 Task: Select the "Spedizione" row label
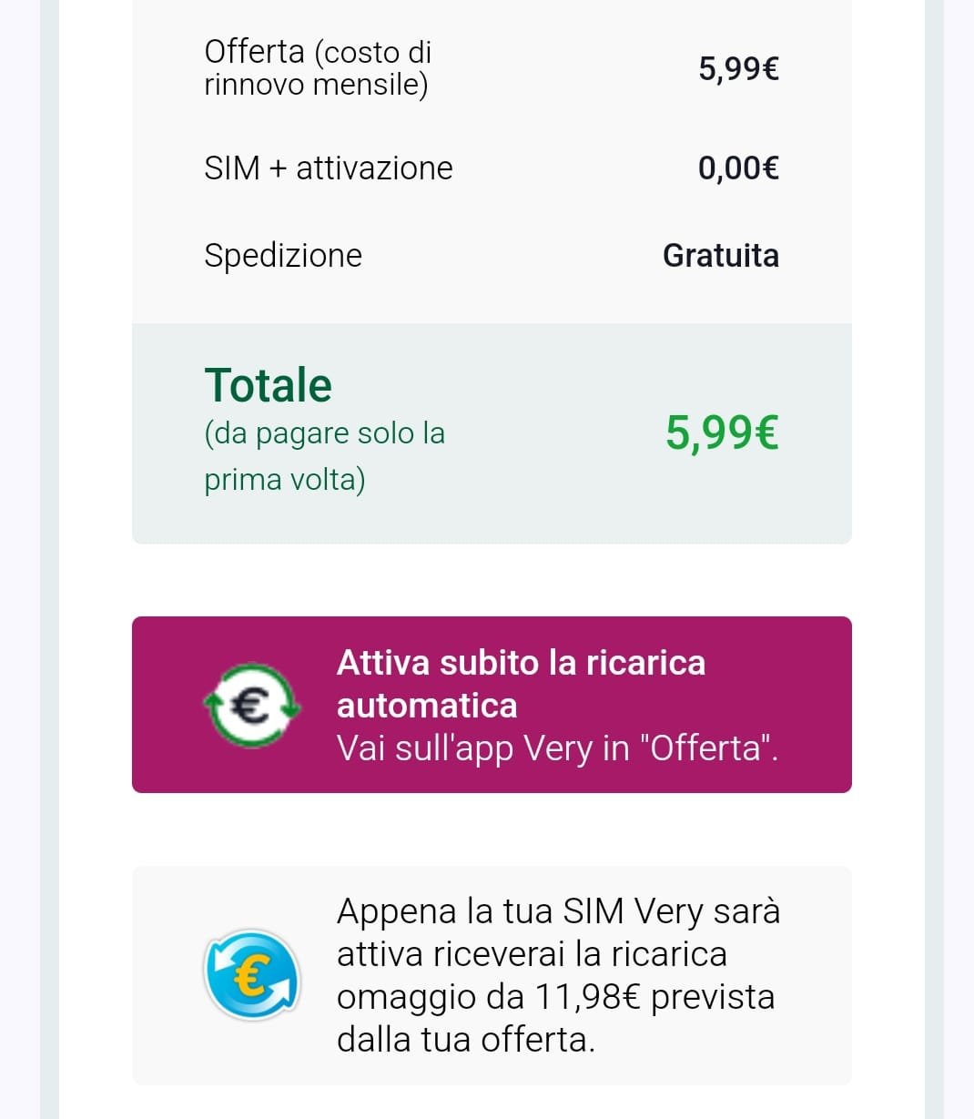point(282,256)
